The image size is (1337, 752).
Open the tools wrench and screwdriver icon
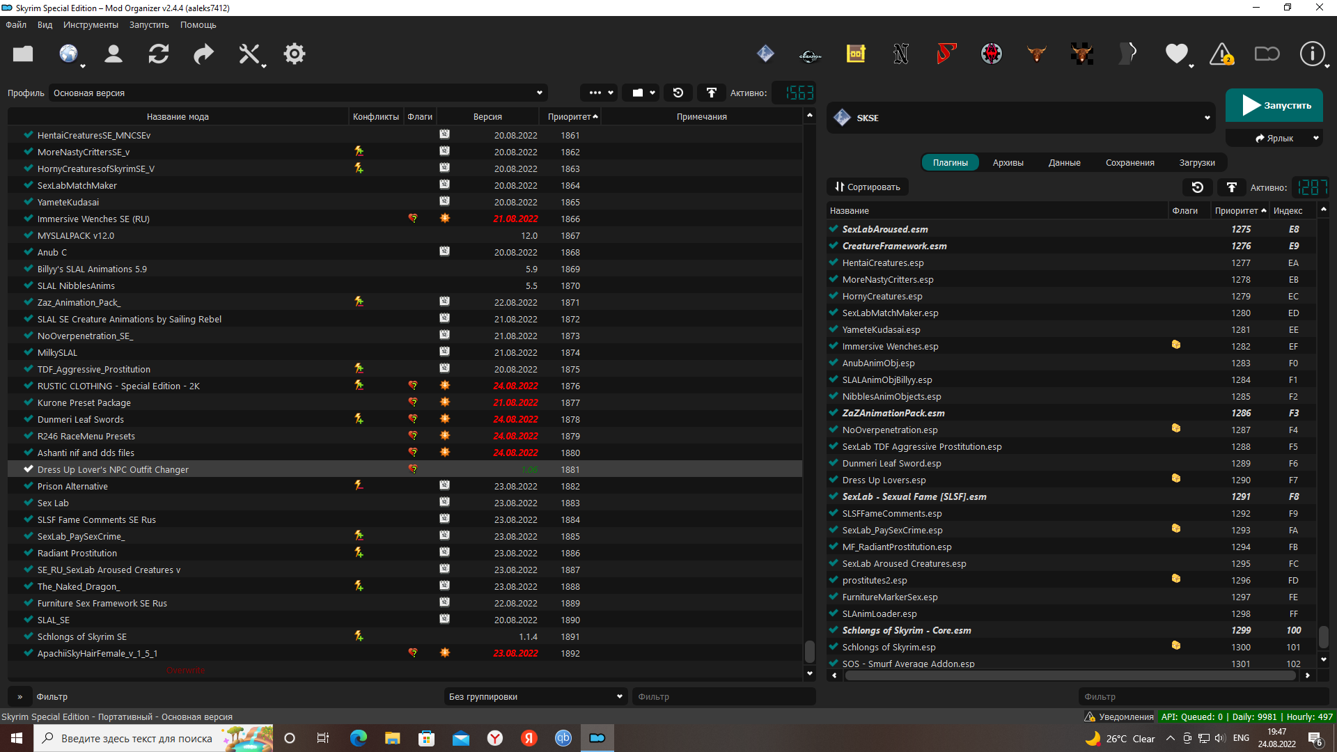[249, 54]
